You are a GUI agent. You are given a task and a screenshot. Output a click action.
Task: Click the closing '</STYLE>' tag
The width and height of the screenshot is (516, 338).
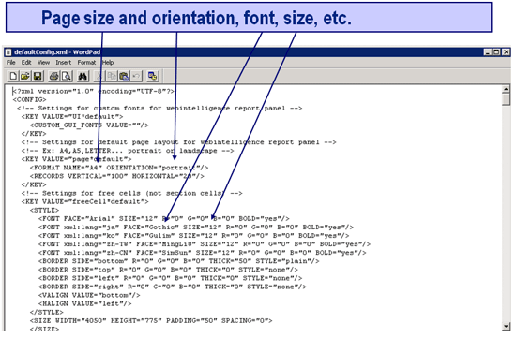46,312
